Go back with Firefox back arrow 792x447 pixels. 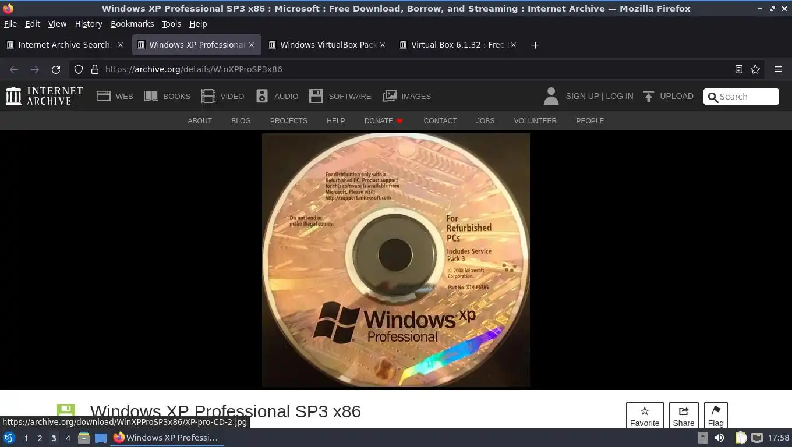click(x=14, y=69)
